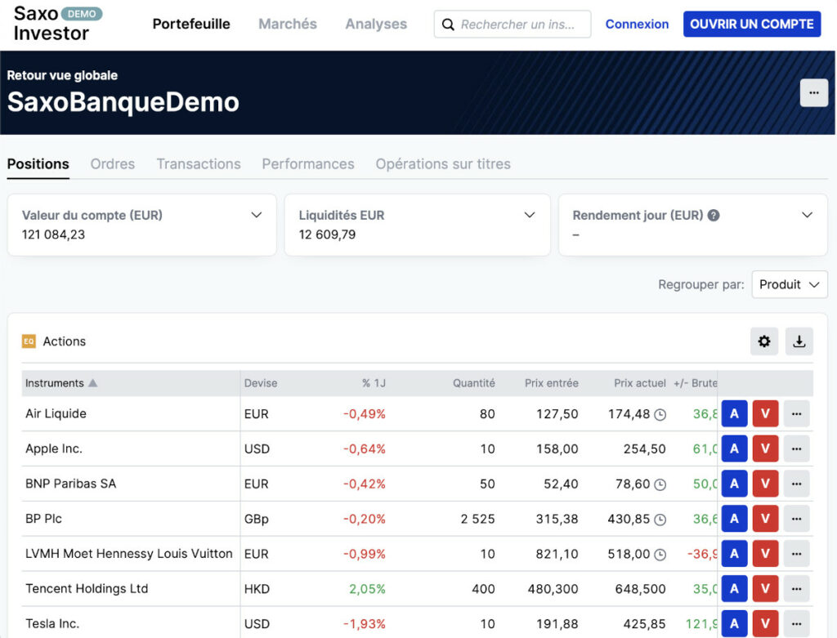The height and width of the screenshot is (638, 837).
Task: Click the V sell button for BNP Paribas
Action: tap(765, 484)
